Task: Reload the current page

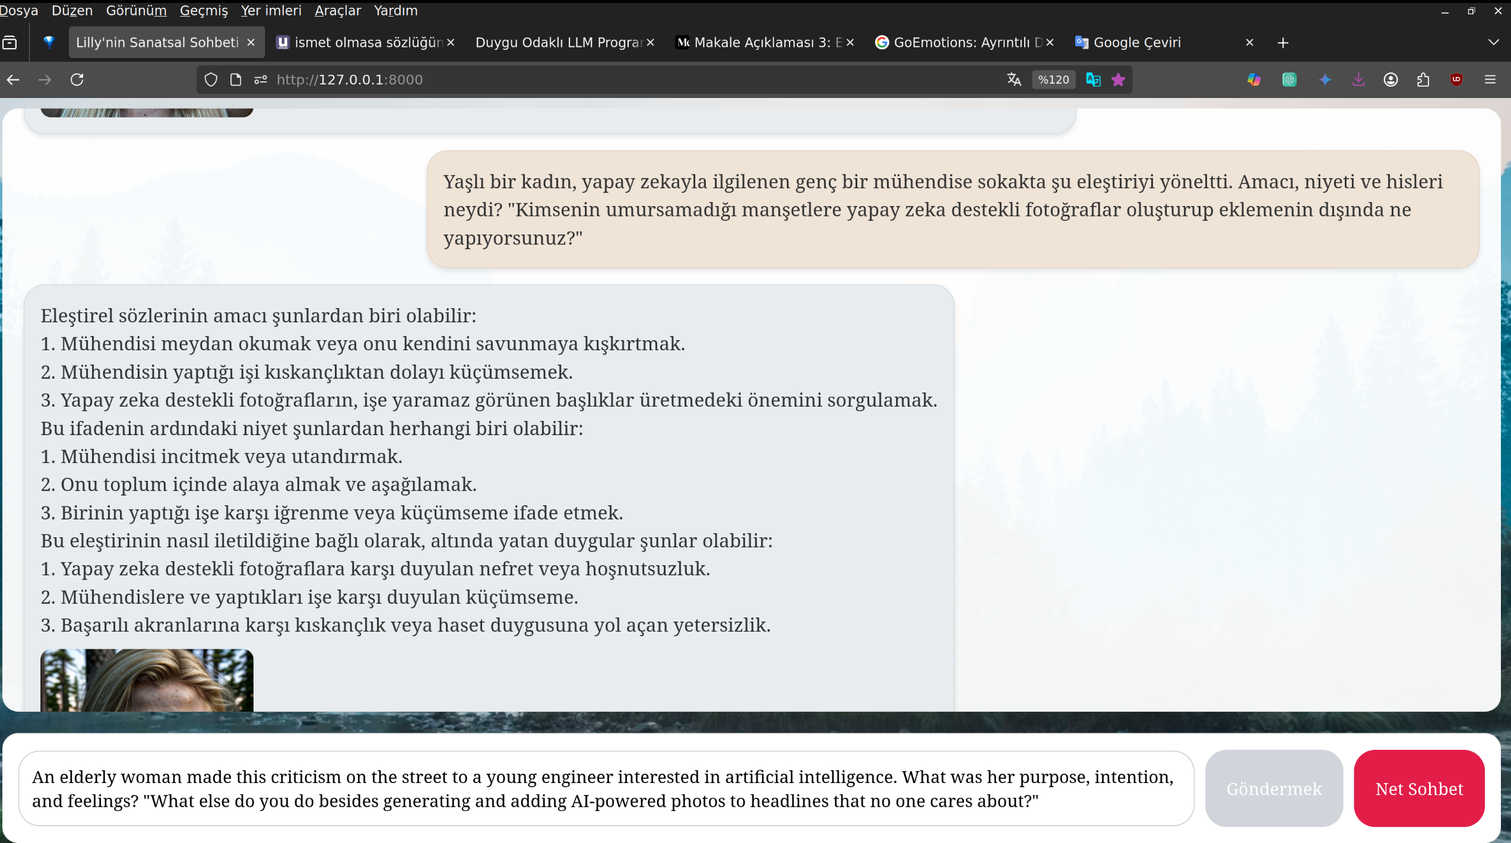Action: tap(77, 80)
